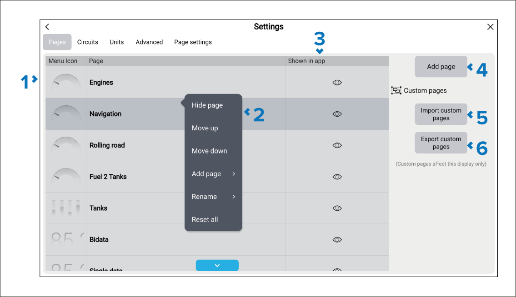Go back using the top-left arrow
Viewport: 516px width, 297px height.
click(x=47, y=27)
